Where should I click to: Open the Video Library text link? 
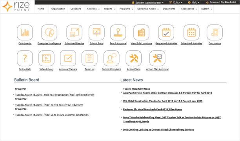point(46,69)
